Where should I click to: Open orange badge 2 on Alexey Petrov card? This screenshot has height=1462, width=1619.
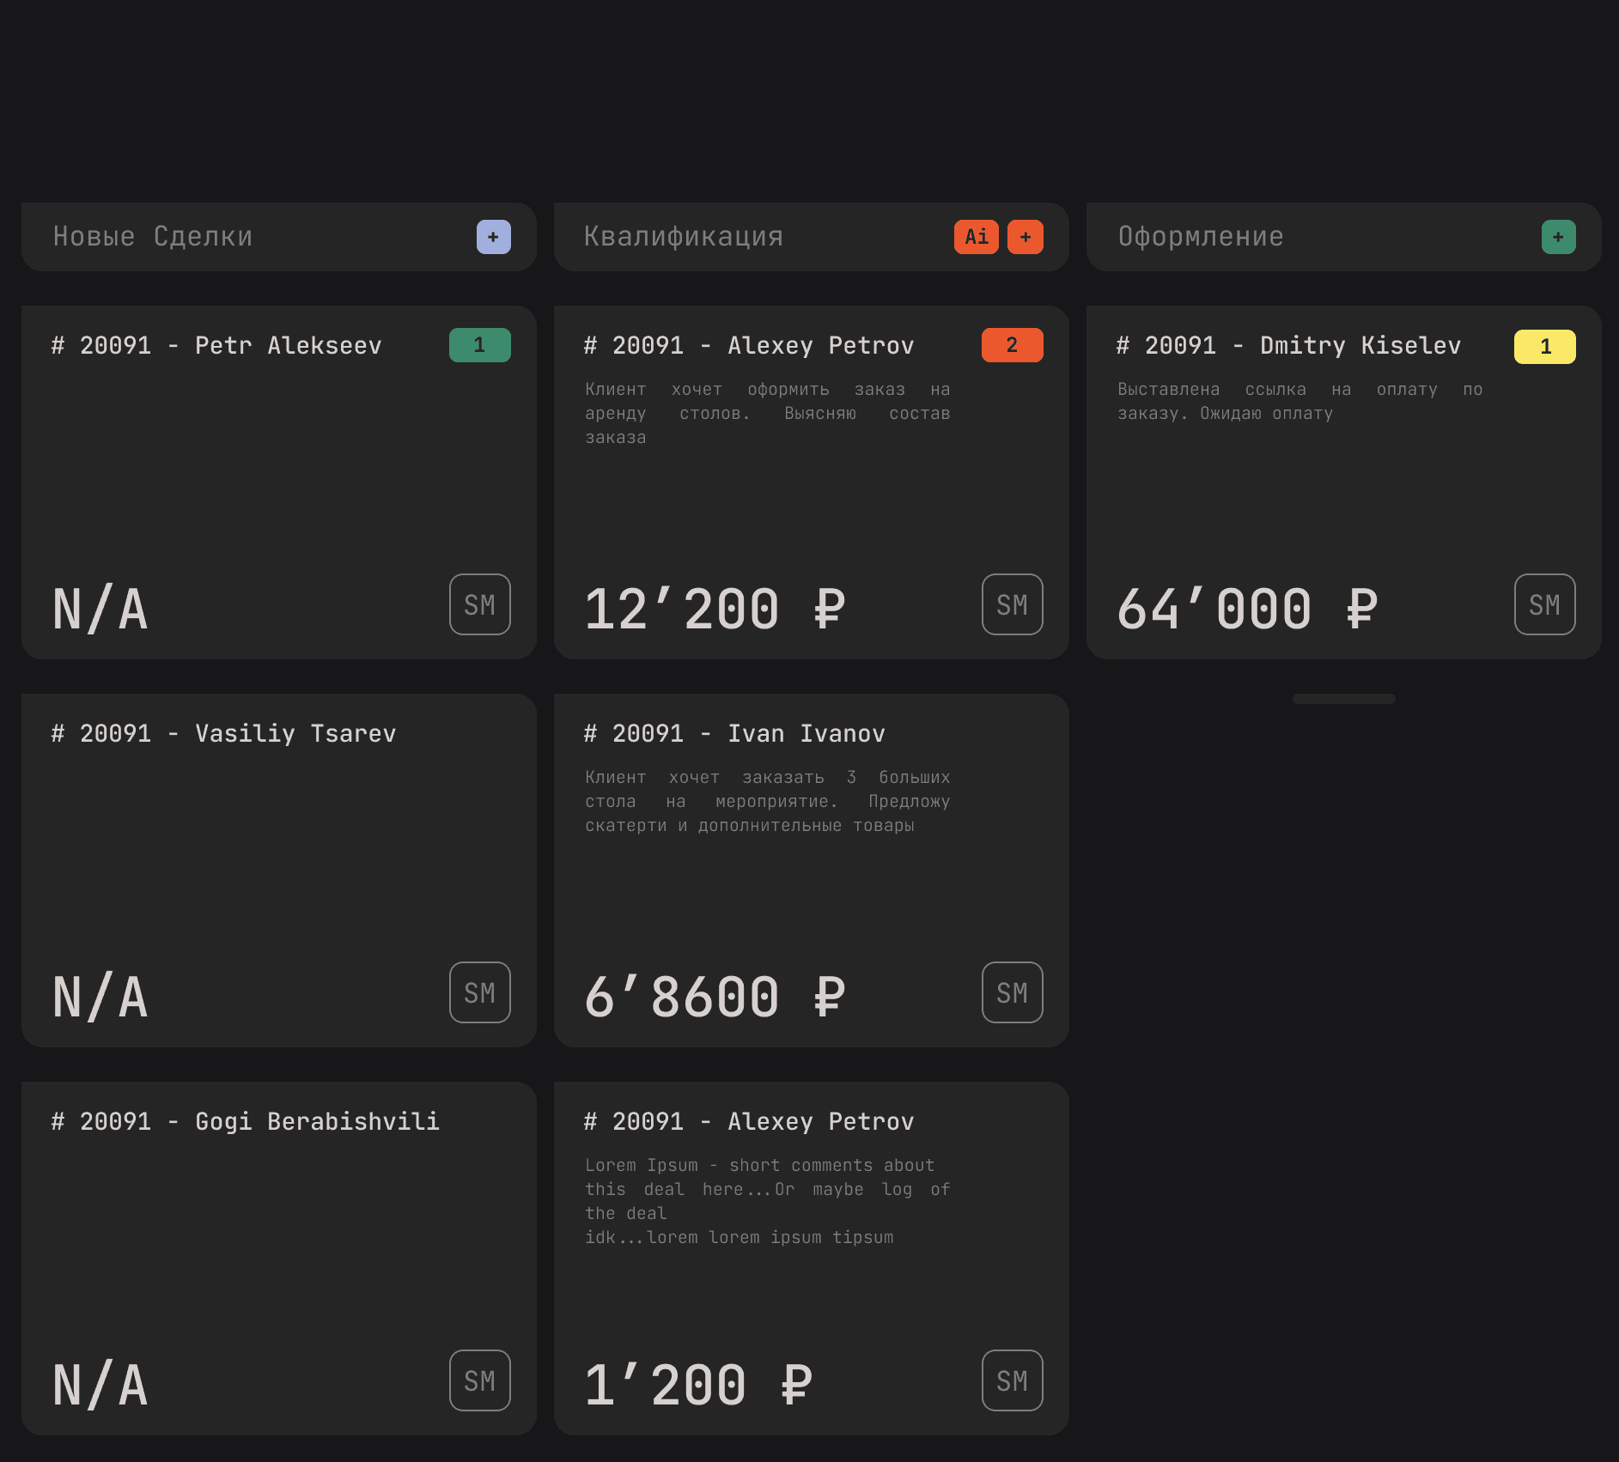point(1012,345)
